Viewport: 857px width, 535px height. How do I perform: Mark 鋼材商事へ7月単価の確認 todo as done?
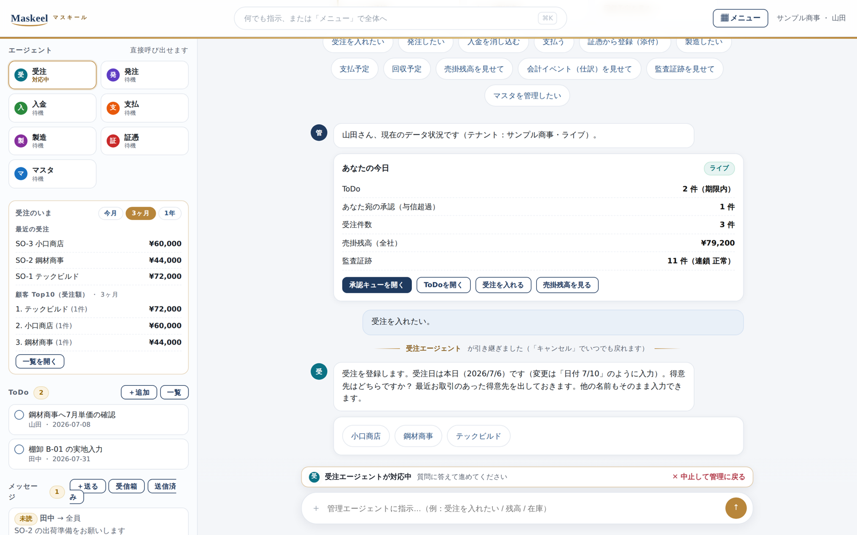[19, 415]
